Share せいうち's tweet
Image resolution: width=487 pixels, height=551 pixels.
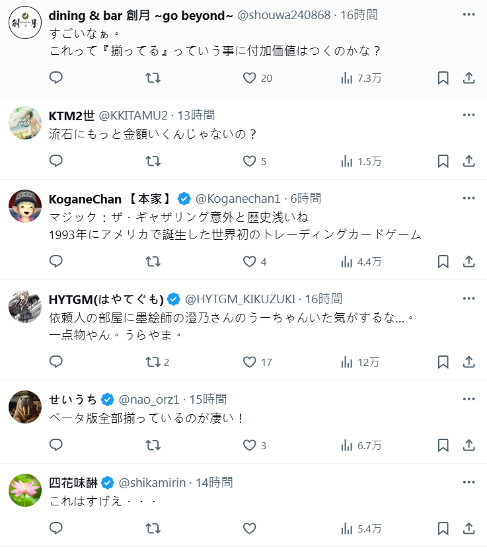coord(468,445)
